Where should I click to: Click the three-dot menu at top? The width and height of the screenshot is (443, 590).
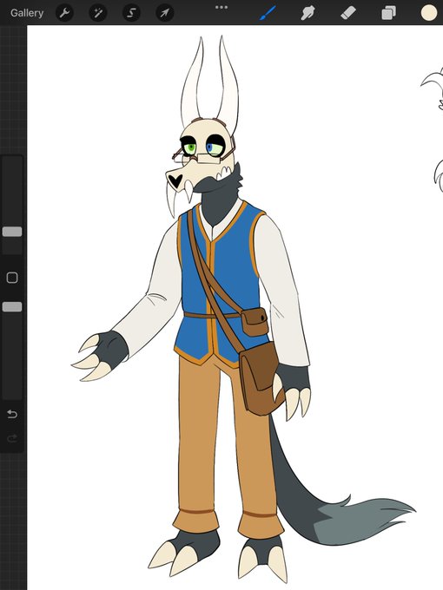point(221,7)
